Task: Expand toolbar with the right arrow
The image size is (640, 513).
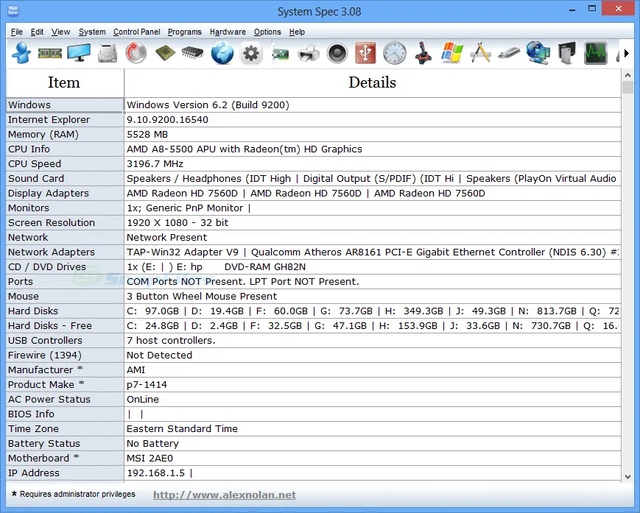Action: (x=627, y=53)
